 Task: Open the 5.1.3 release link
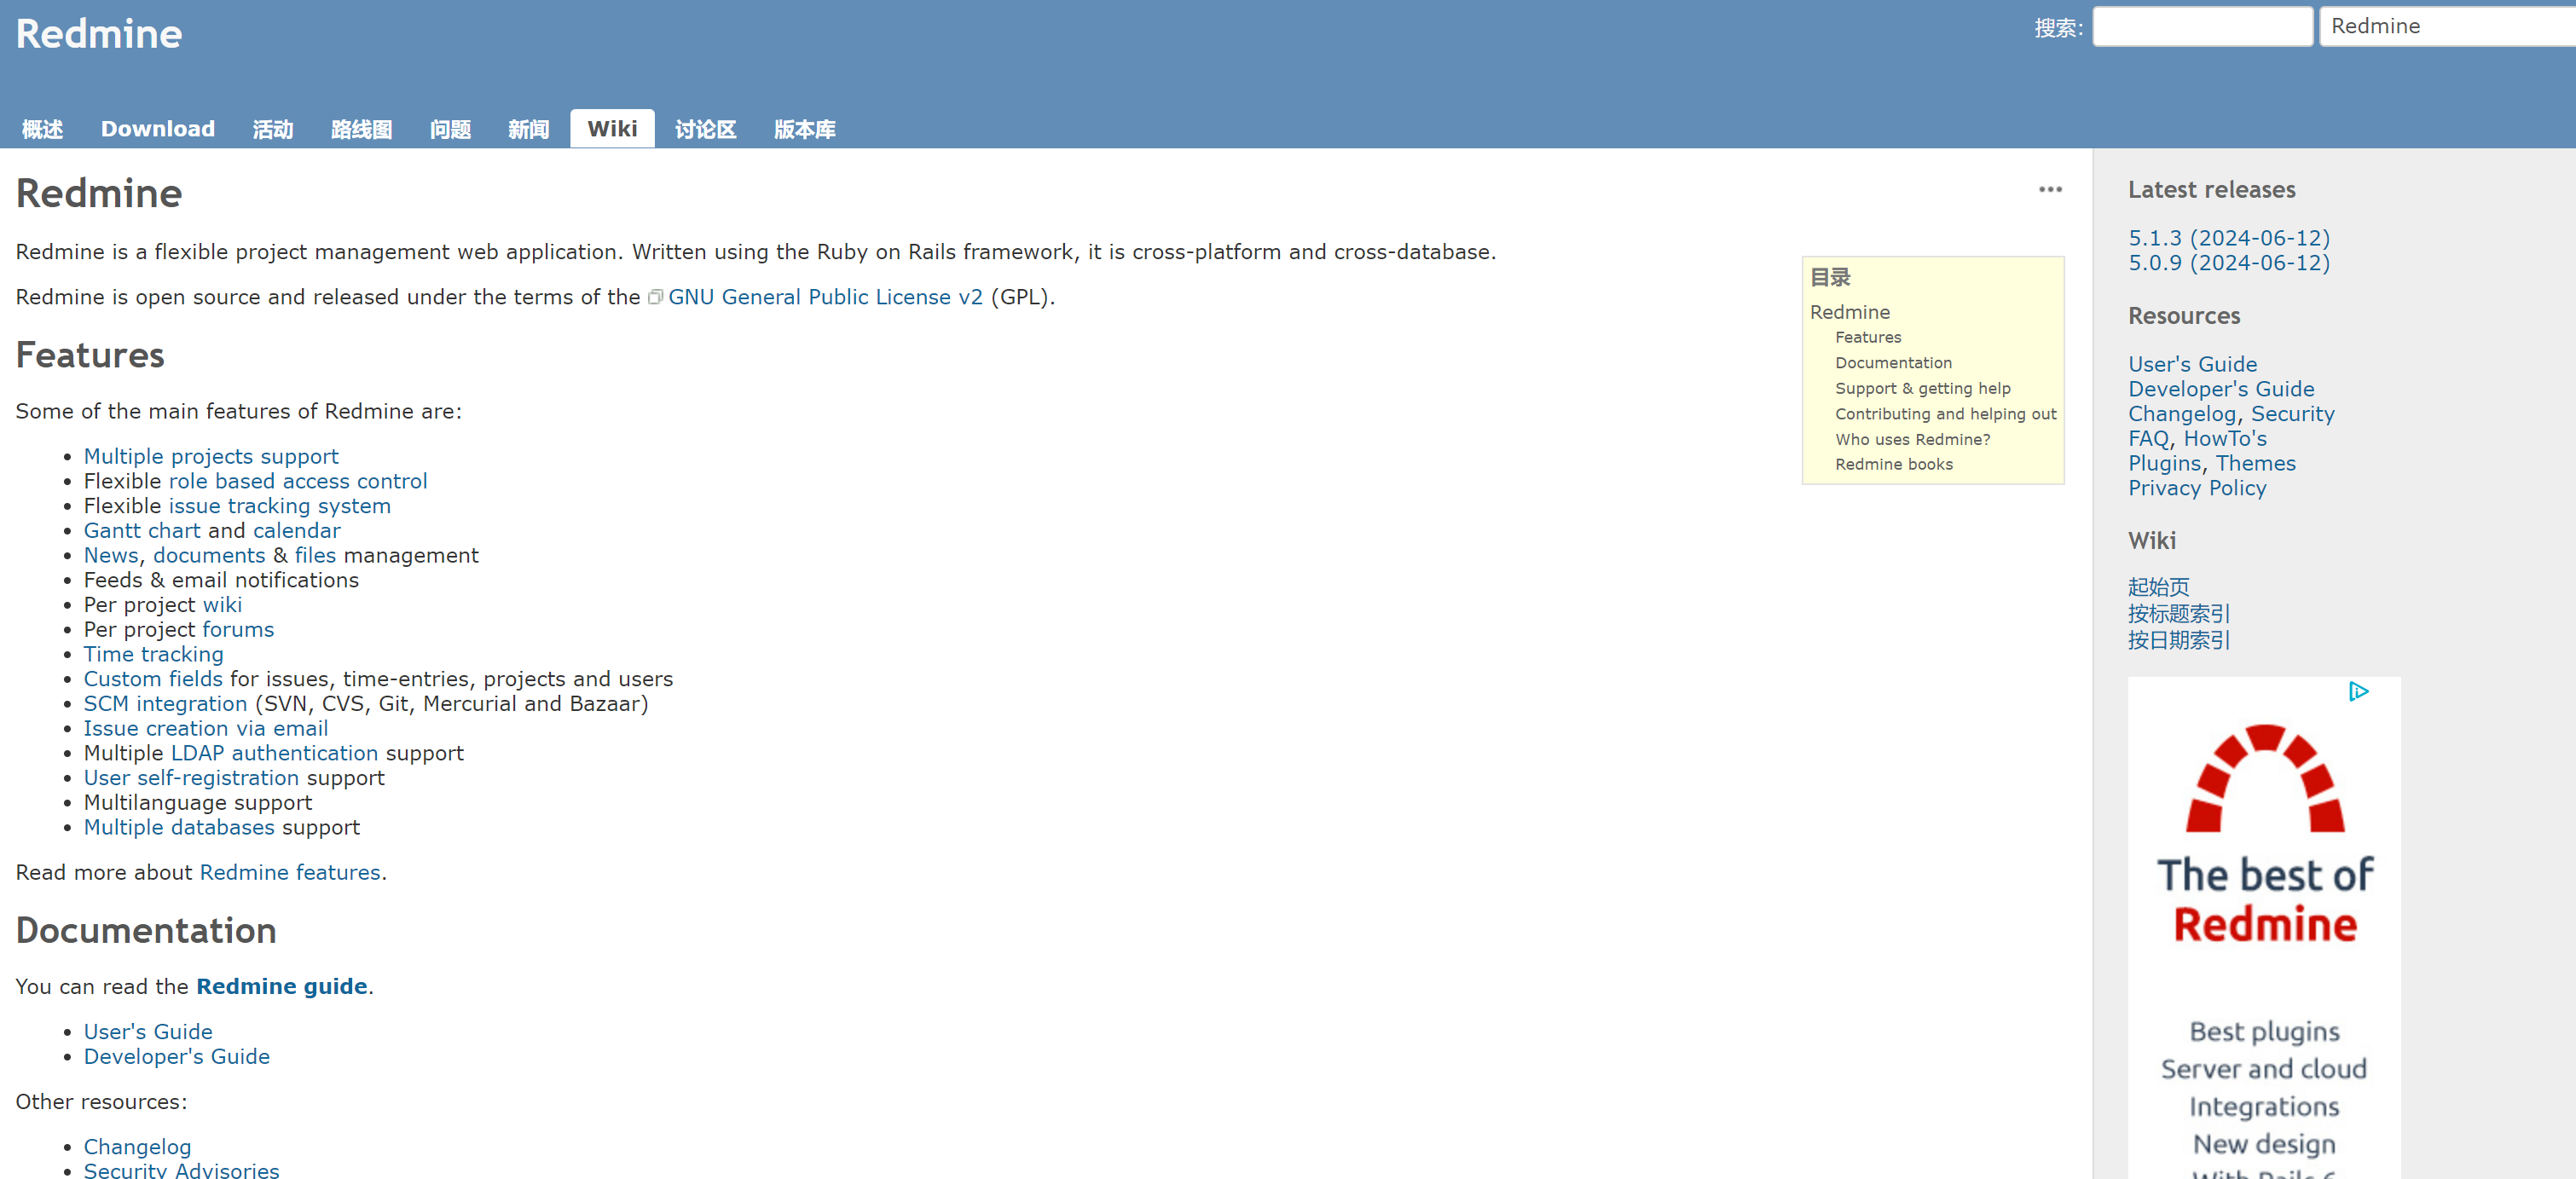click(x=2228, y=238)
